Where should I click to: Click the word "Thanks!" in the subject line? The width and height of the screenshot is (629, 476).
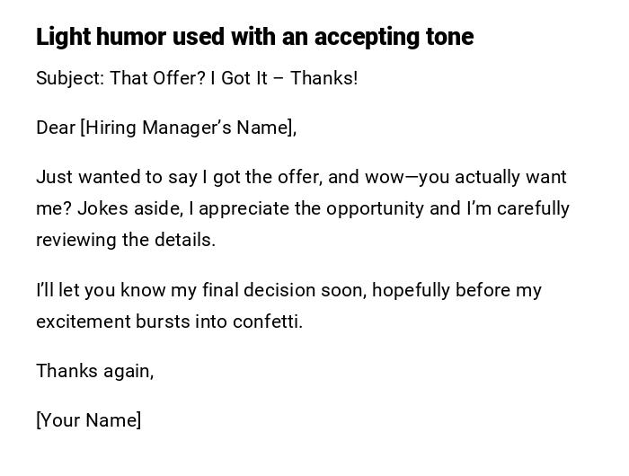[x=324, y=78]
